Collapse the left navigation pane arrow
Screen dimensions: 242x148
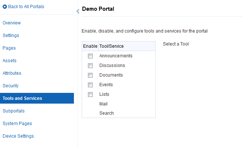coord(78,11)
